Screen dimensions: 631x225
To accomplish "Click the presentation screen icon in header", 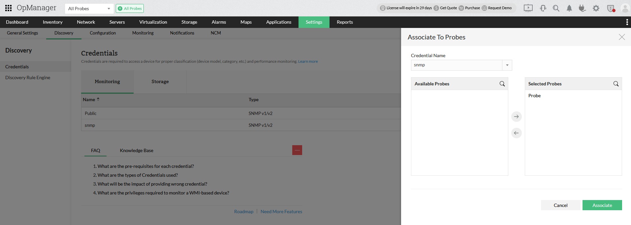I will coord(528,8).
